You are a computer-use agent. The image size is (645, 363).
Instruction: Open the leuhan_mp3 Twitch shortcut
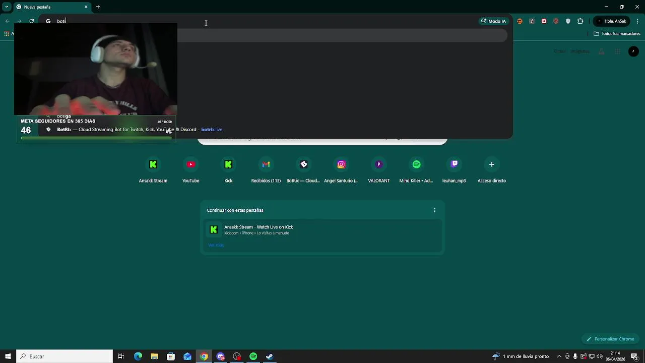[x=454, y=170]
